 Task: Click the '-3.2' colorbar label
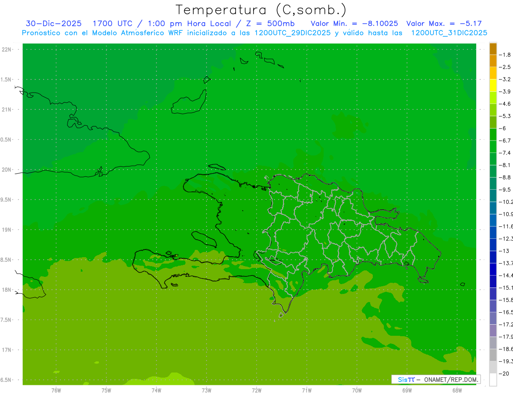(x=505, y=79)
